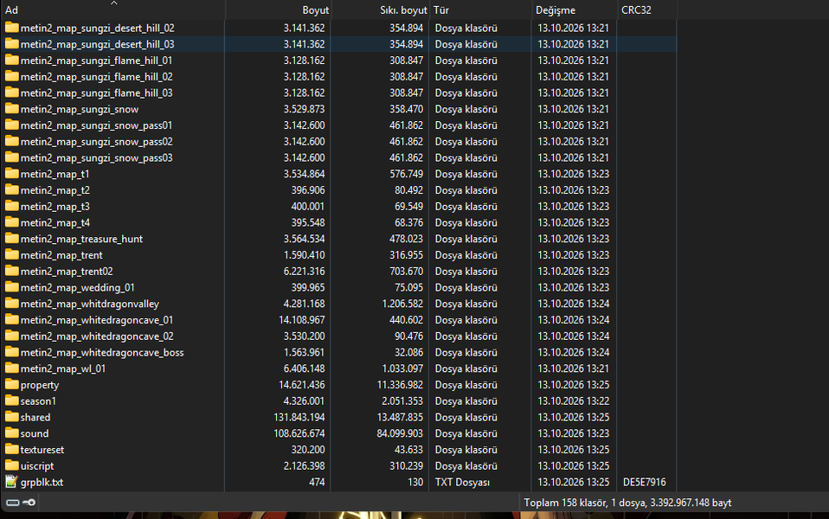Click size value 474 of grpblk.txt
Image resolution: width=829 pixels, height=519 pixels.
(x=318, y=482)
